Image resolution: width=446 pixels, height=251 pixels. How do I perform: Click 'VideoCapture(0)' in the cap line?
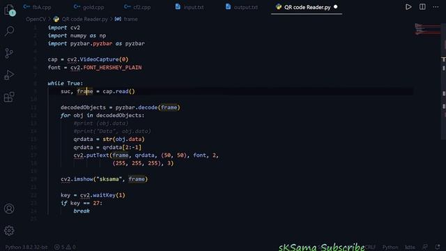click(104, 59)
